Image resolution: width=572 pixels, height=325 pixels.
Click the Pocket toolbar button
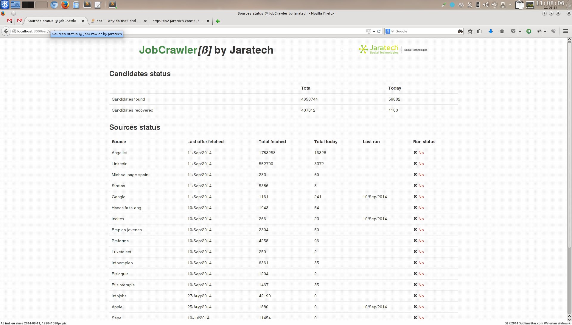click(513, 31)
